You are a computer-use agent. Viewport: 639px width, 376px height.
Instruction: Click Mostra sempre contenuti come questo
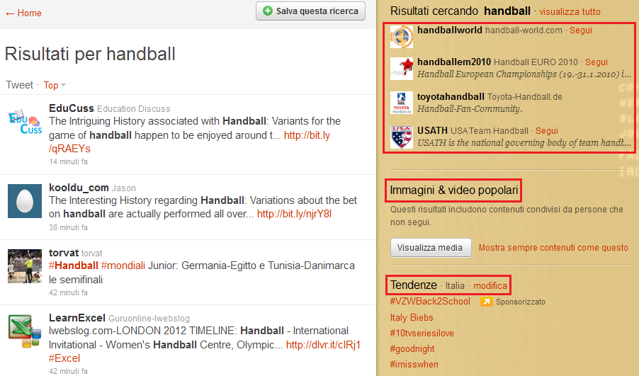pyautogui.click(x=553, y=248)
